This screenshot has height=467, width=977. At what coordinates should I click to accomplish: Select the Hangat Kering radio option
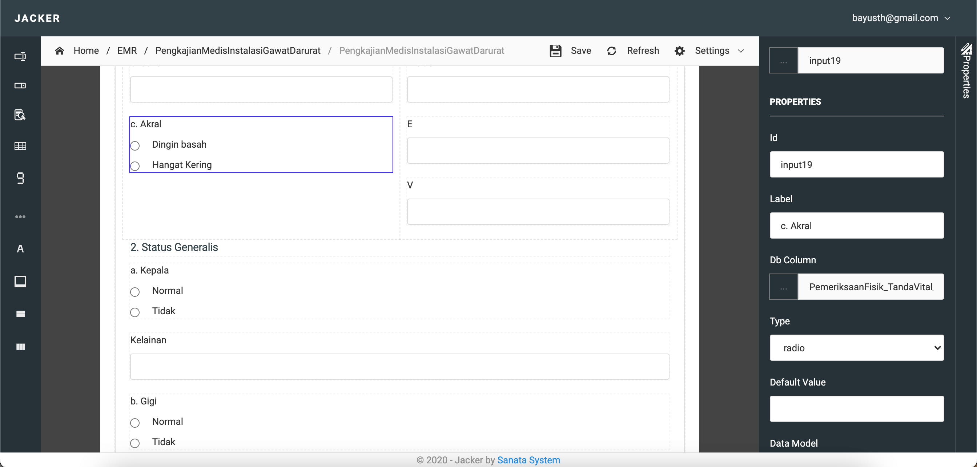click(135, 166)
